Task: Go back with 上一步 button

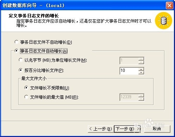Action: (101, 129)
